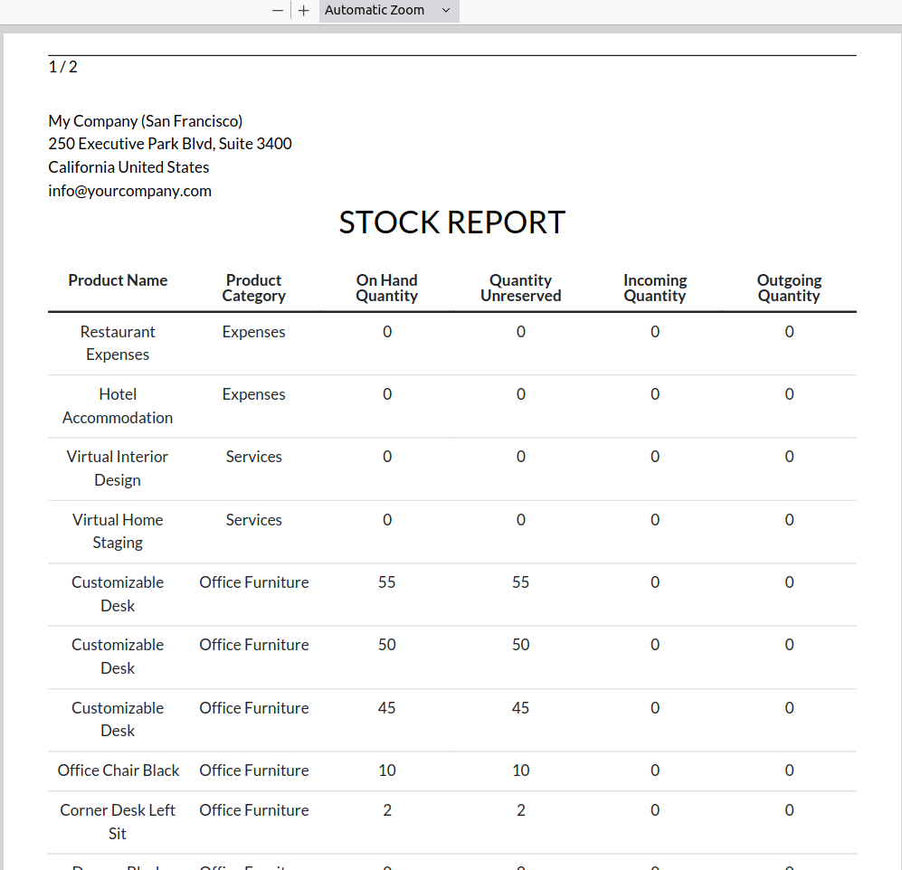Click the Virtual Interior Design product name

118,468
